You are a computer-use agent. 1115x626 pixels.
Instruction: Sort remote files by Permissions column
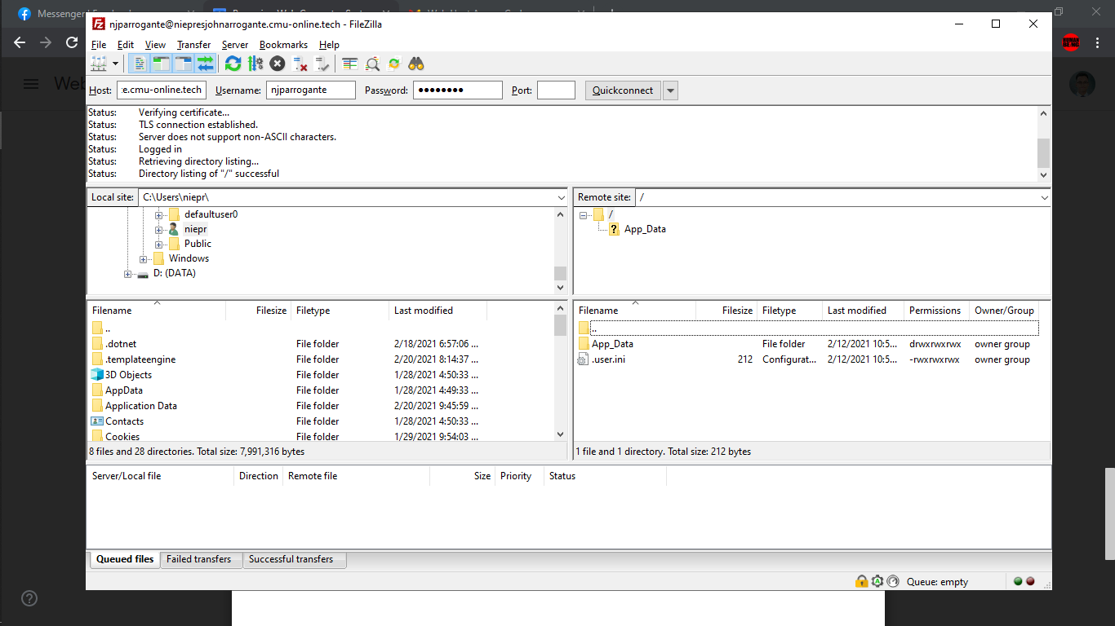coord(935,311)
